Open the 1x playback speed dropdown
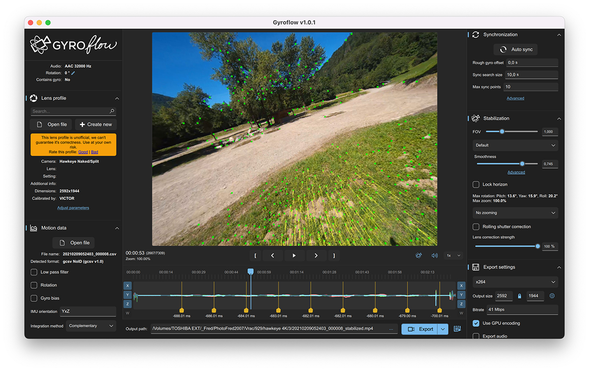Screen dimensions: 589x371 tap(453, 255)
